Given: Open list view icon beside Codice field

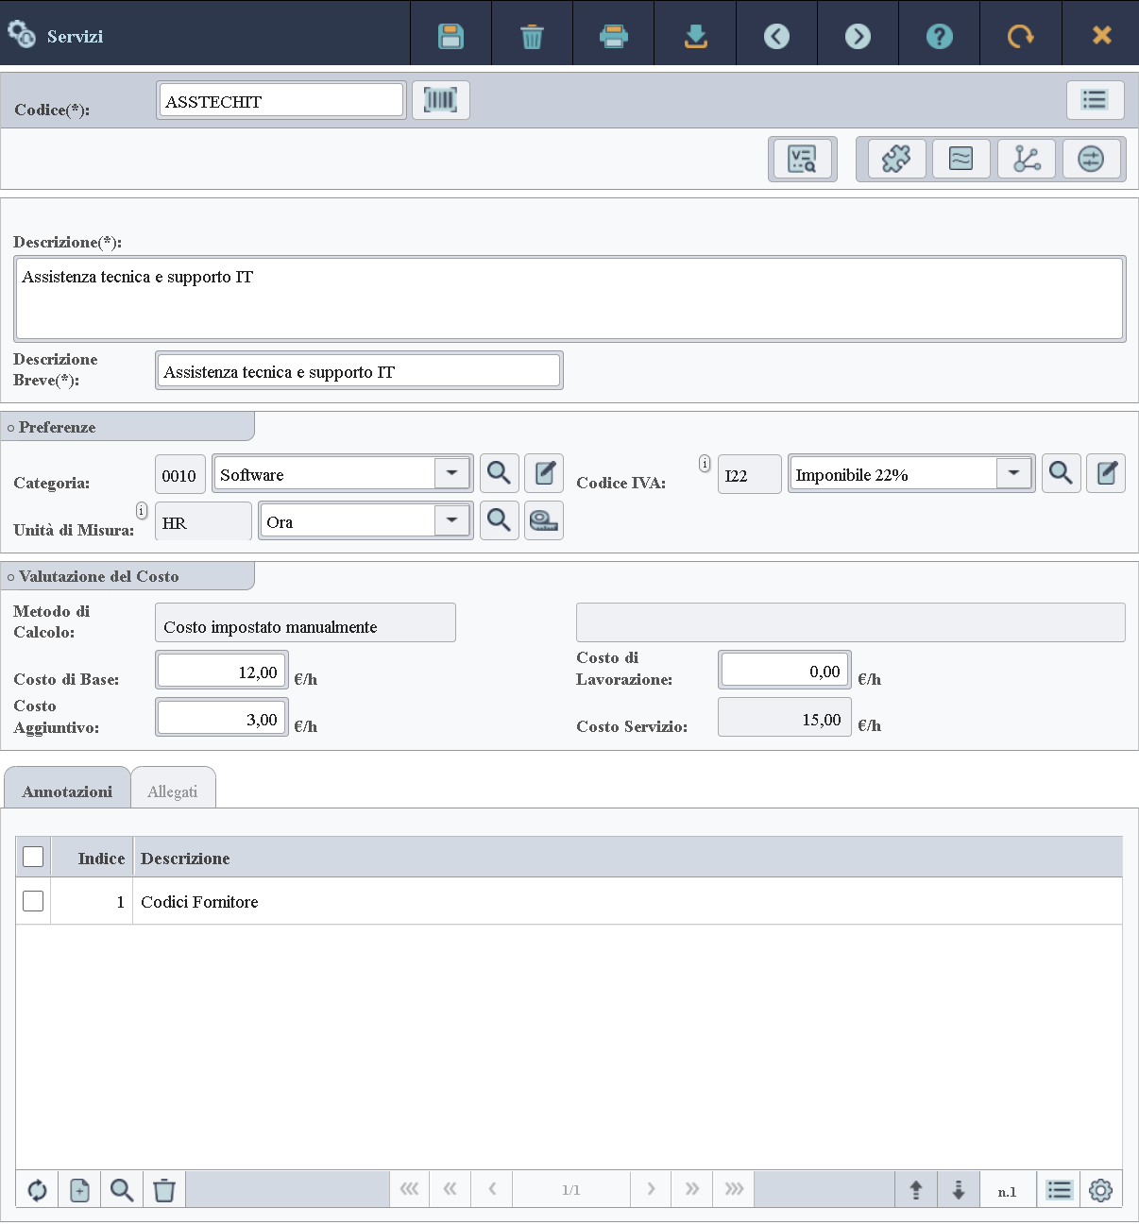Looking at the screenshot, I should click(1095, 100).
